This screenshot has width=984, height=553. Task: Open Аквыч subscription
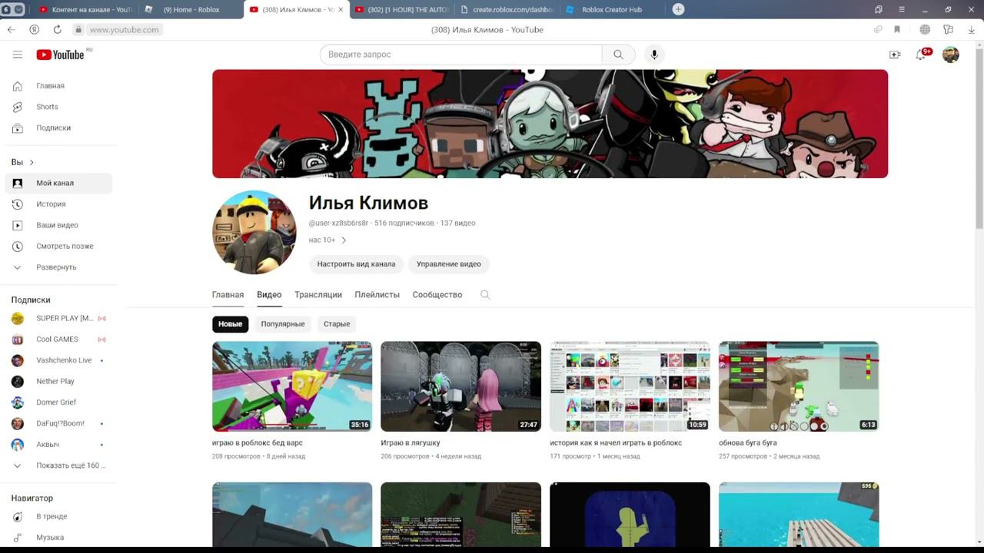coord(58,444)
